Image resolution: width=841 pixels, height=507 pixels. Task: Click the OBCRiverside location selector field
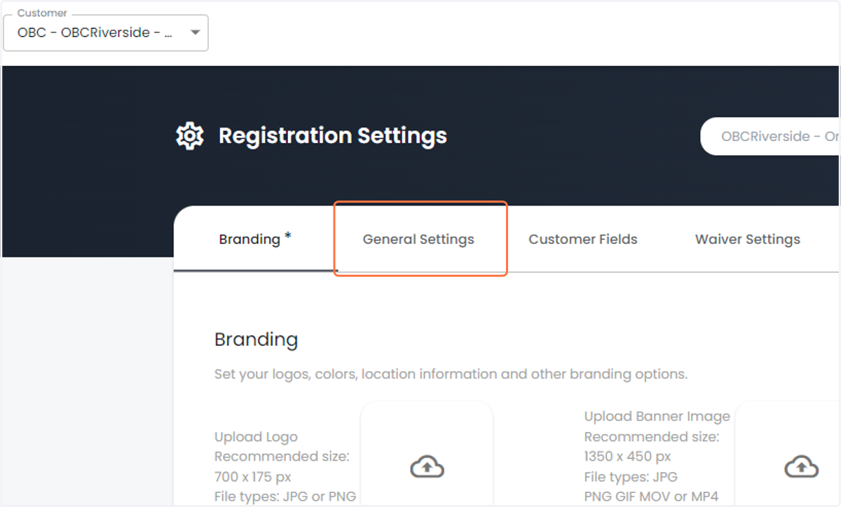pos(771,136)
